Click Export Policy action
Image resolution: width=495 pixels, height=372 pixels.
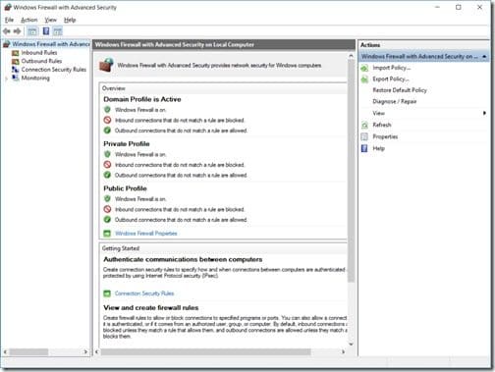click(391, 80)
